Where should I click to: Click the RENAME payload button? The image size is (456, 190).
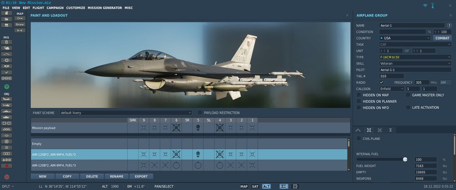[117, 176]
